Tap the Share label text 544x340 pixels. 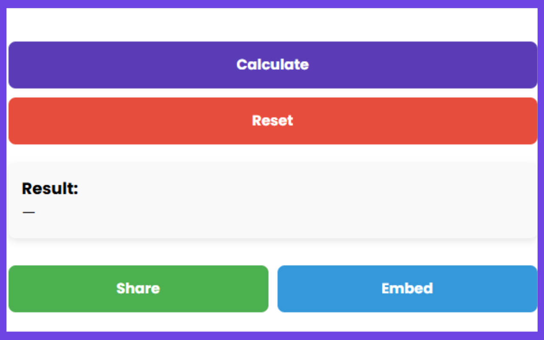point(138,289)
